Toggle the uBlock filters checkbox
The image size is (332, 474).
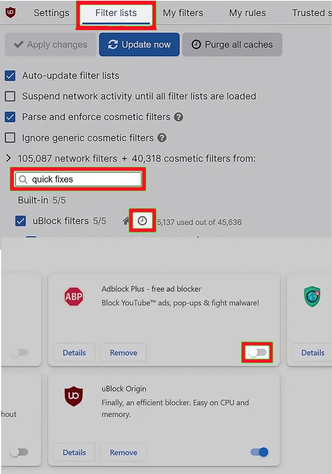(x=20, y=221)
